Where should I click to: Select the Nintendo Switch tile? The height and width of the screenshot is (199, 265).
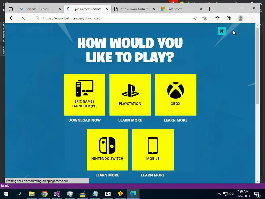point(107,150)
